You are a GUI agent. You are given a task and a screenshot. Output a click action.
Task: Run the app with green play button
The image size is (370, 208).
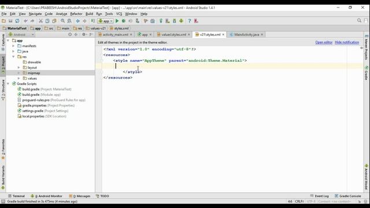pos(117,21)
